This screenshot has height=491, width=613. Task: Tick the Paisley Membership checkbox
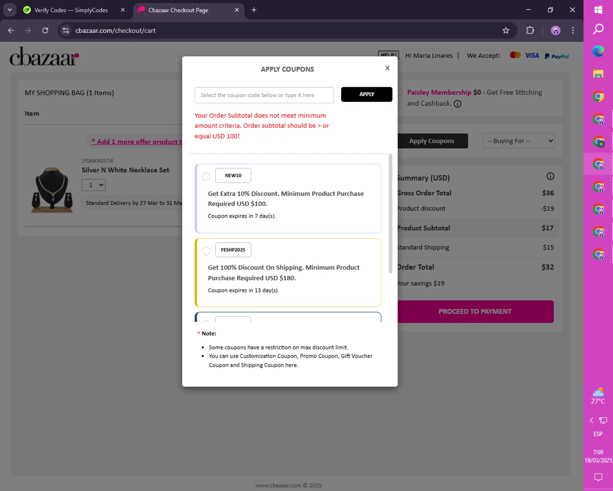point(400,92)
